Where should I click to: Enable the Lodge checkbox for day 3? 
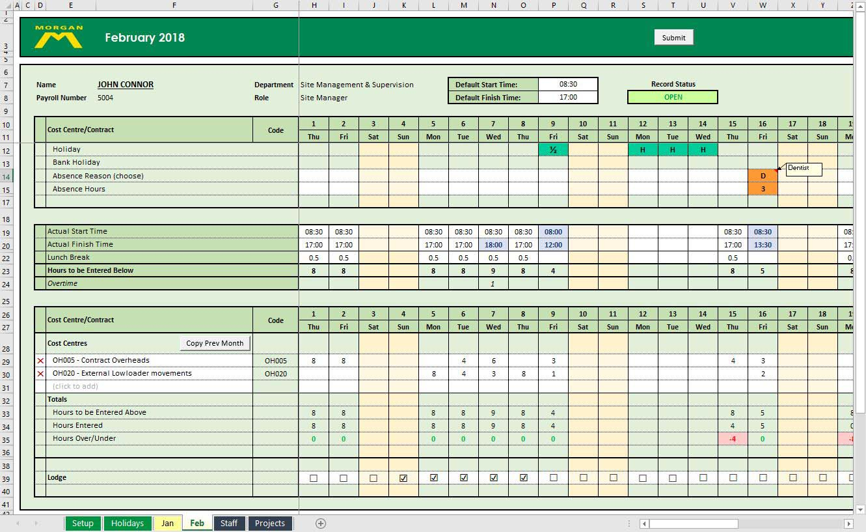click(x=373, y=478)
